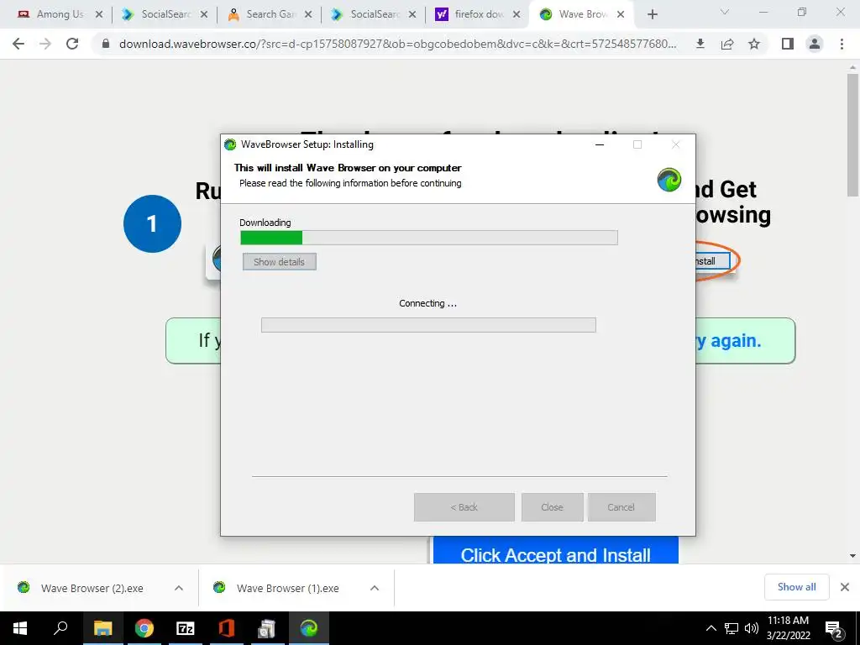Click Accept and Install button on page
The height and width of the screenshot is (645, 860).
click(556, 550)
